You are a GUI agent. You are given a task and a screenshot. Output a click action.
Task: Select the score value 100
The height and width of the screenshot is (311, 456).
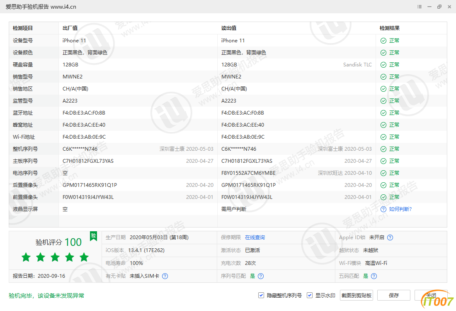(x=73, y=242)
